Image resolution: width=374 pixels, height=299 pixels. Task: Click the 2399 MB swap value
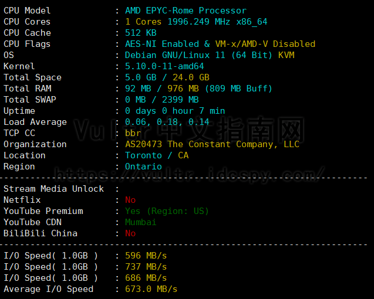tap(180, 100)
